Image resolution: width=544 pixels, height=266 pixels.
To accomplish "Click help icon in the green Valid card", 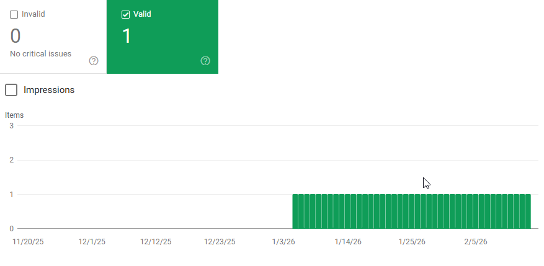I will [205, 61].
